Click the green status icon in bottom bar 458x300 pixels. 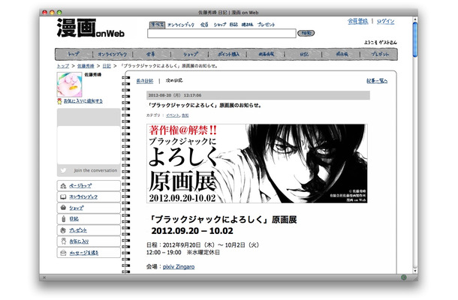404,277
